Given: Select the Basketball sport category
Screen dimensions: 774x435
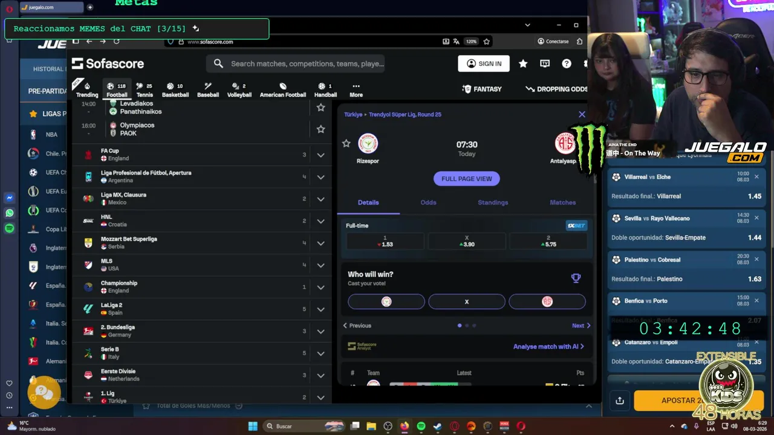Looking at the screenshot, I should 175,90.
